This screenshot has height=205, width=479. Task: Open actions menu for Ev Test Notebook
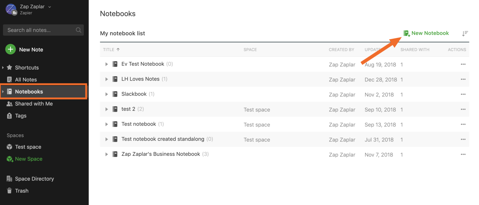click(463, 64)
